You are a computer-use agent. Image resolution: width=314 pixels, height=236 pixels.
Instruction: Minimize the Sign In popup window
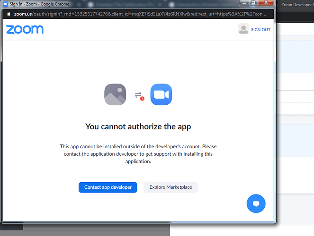[x=244, y=3]
